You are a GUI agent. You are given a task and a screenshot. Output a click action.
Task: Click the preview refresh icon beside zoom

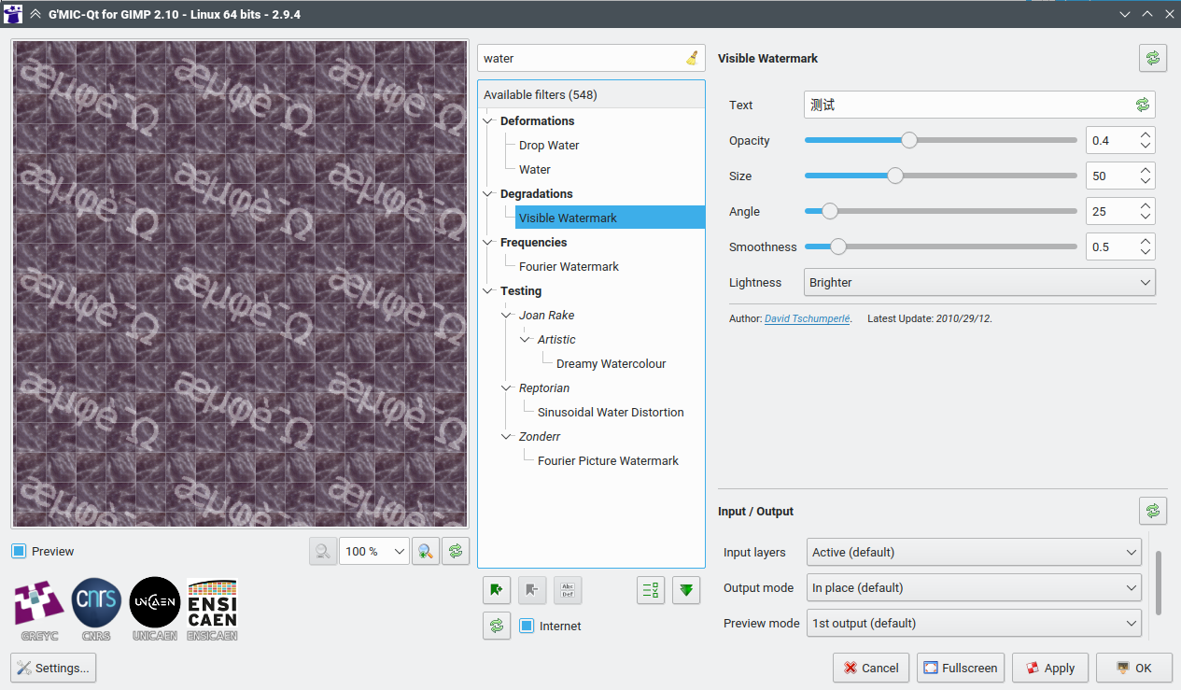tap(456, 551)
